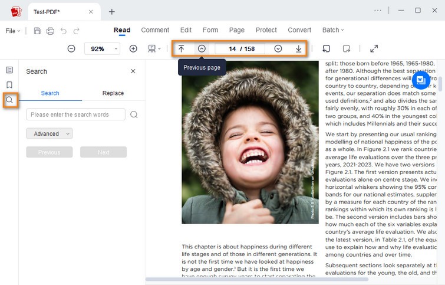Click the laughing child photo
The height and width of the screenshot is (285, 445).
pos(250,142)
